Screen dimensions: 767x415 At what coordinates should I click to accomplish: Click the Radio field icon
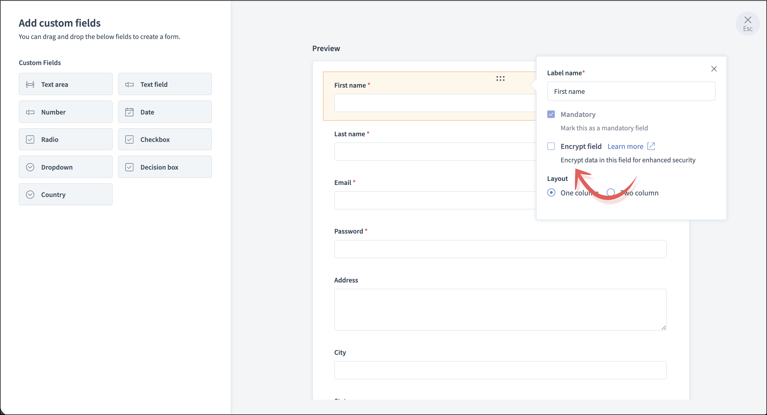[x=30, y=139]
